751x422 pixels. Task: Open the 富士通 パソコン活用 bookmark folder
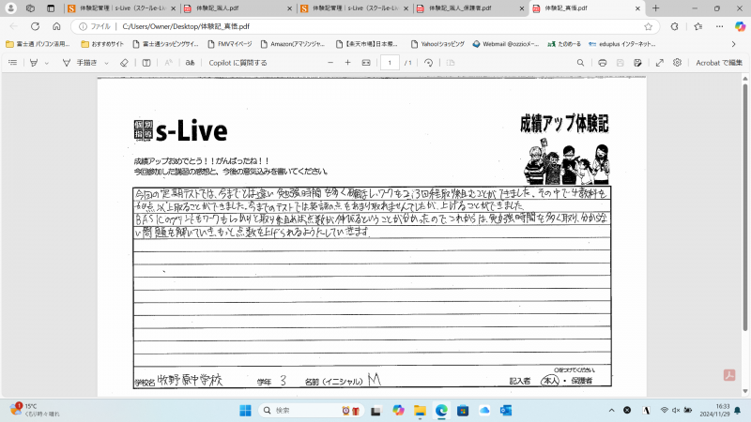(x=38, y=44)
